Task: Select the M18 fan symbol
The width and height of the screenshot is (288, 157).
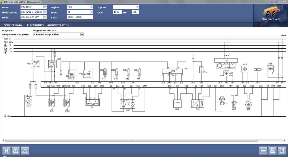Action: click(245, 69)
